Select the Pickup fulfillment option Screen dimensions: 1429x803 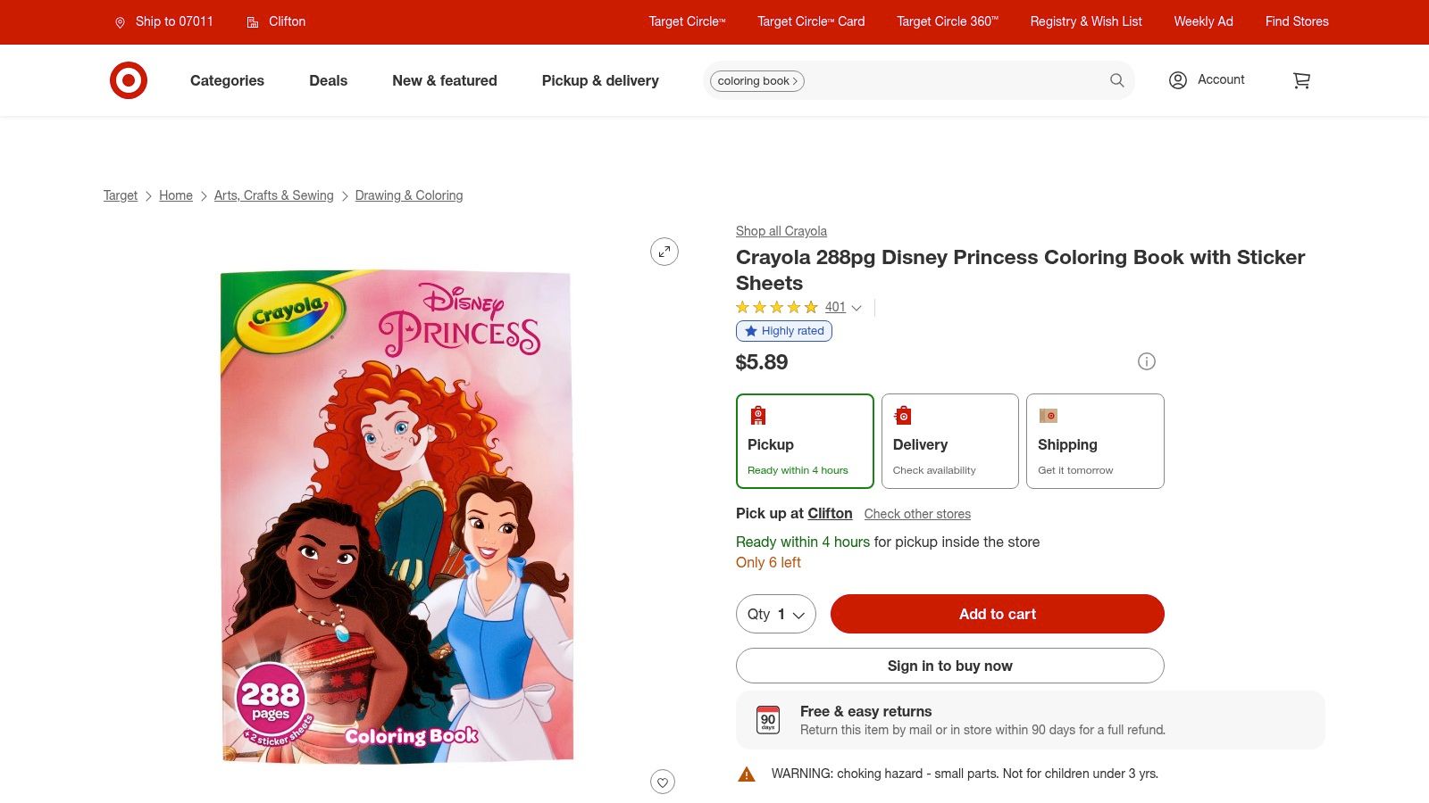pos(804,441)
